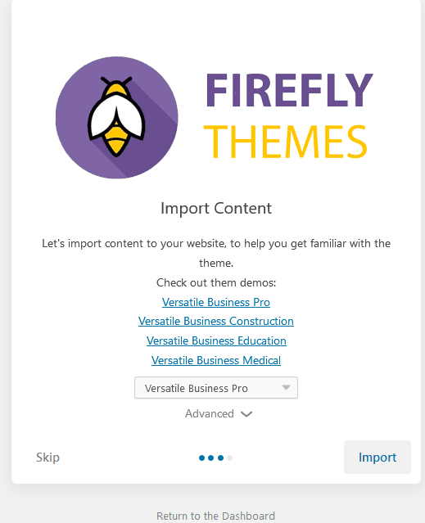Screen dimensions: 425x523
Task: Click the Import button
Action: click(x=378, y=457)
